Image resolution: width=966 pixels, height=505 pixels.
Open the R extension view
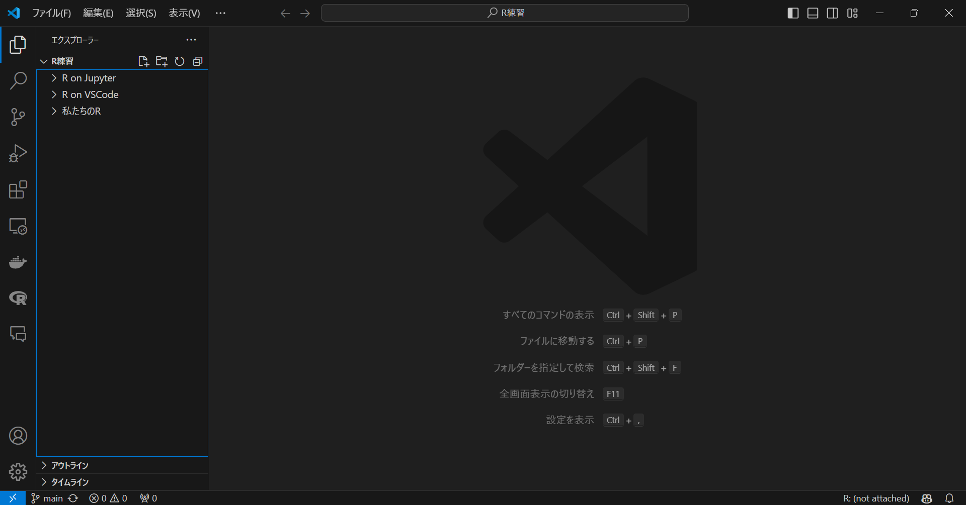[18, 298]
